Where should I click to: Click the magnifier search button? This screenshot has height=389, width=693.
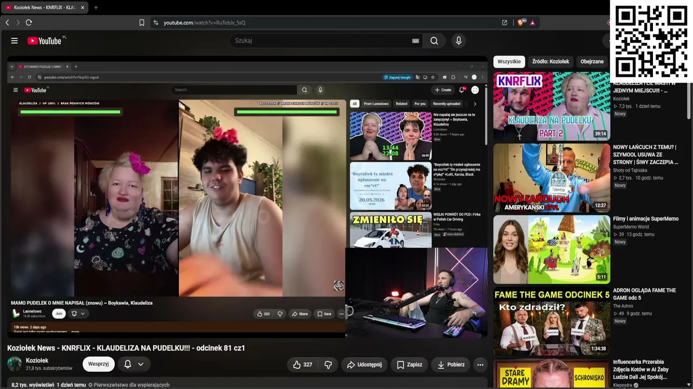[434, 41]
